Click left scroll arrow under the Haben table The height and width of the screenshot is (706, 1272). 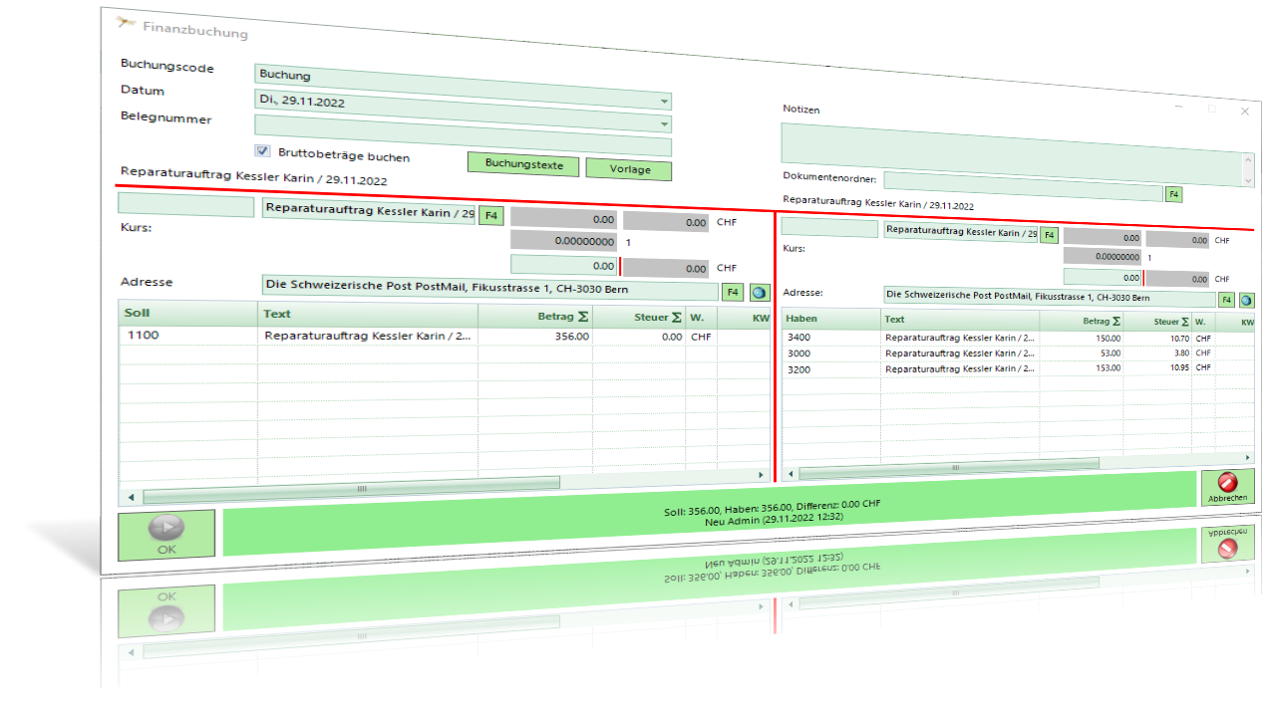[x=792, y=476]
